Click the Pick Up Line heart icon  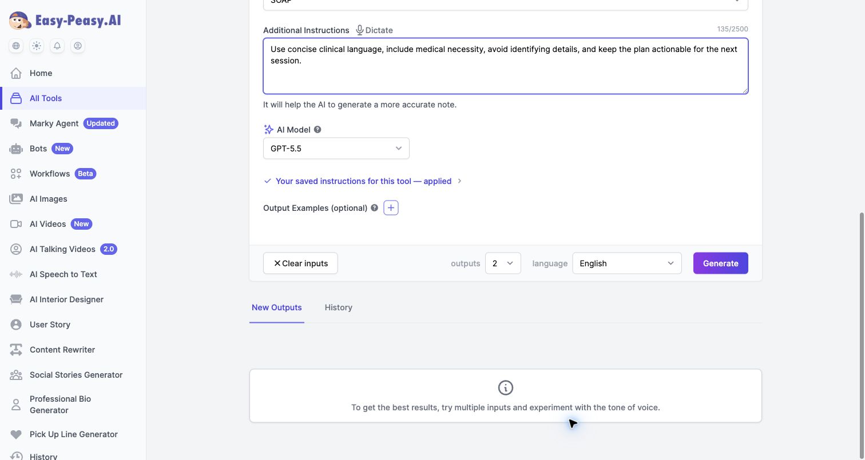coord(16,434)
